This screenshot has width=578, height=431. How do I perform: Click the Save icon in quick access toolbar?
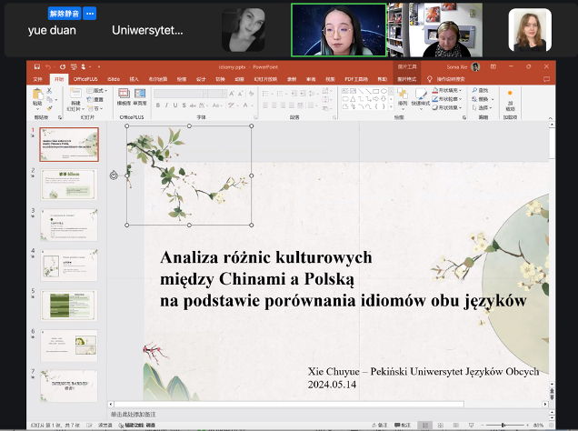(37, 67)
